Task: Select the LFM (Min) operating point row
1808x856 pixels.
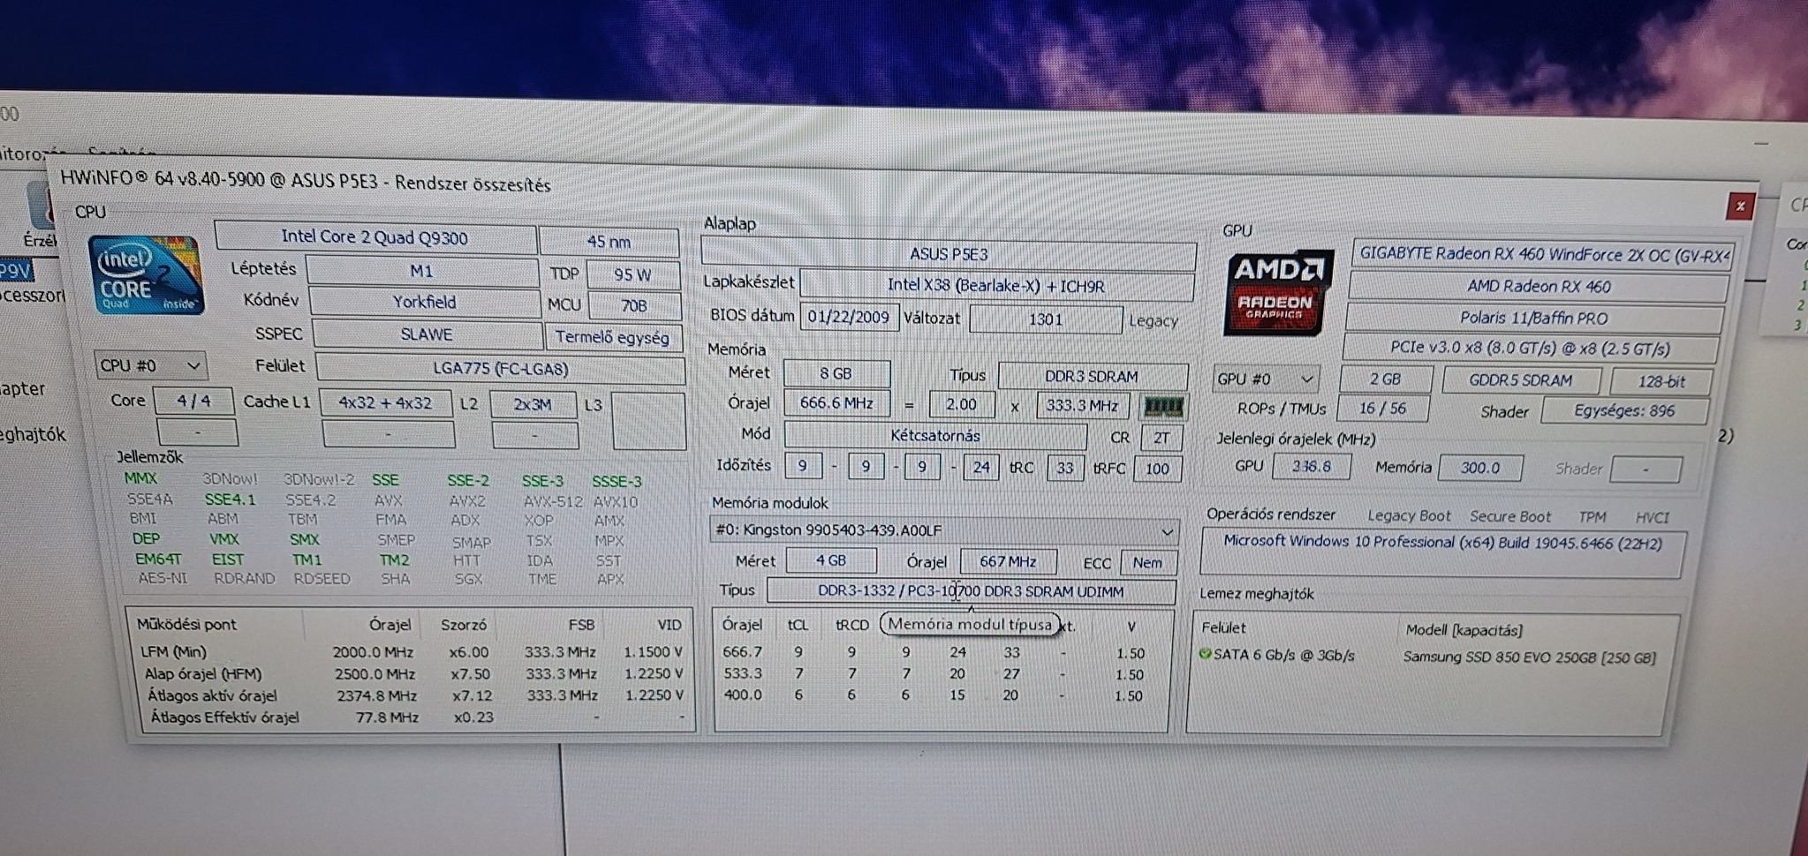Action: pos(412,653)
